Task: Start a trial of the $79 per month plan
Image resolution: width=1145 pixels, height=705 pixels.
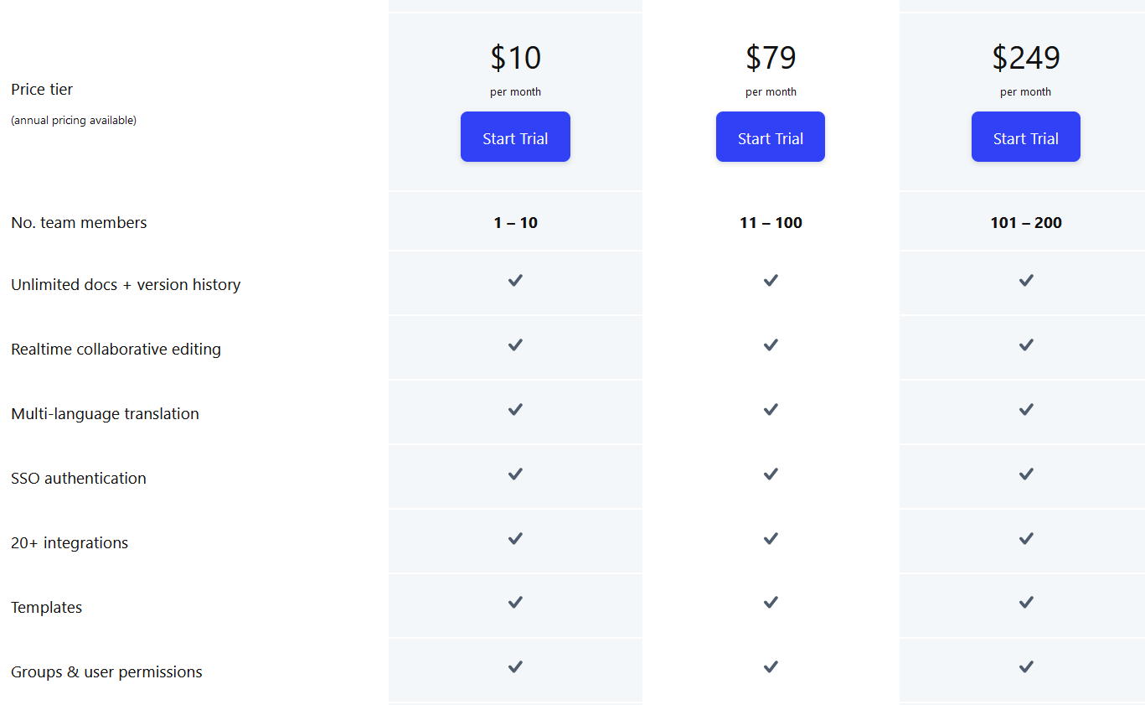Action: tap(770, 137)
